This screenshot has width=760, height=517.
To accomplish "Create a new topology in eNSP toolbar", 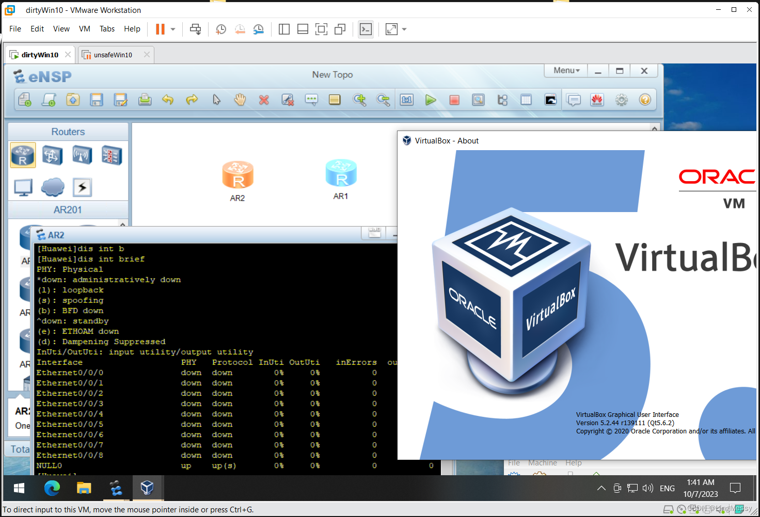I will point(25,100).
